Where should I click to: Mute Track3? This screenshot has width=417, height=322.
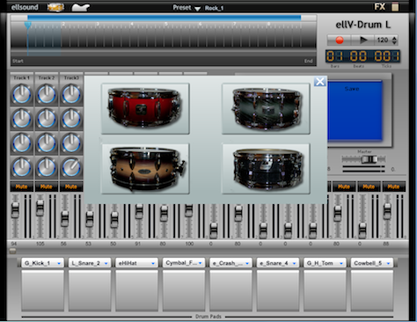71,187
